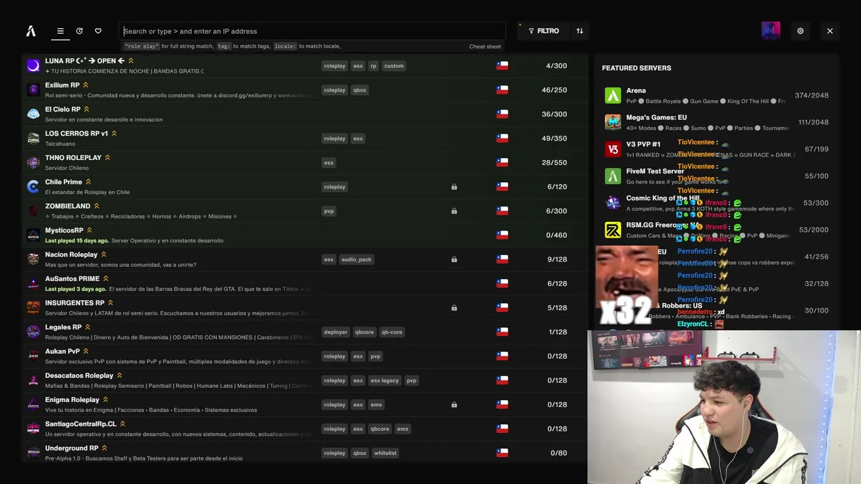This screenshot has height=484, width=861.
Task: Open the FiveM Test Server featured entry
Action: coord(717,176)
